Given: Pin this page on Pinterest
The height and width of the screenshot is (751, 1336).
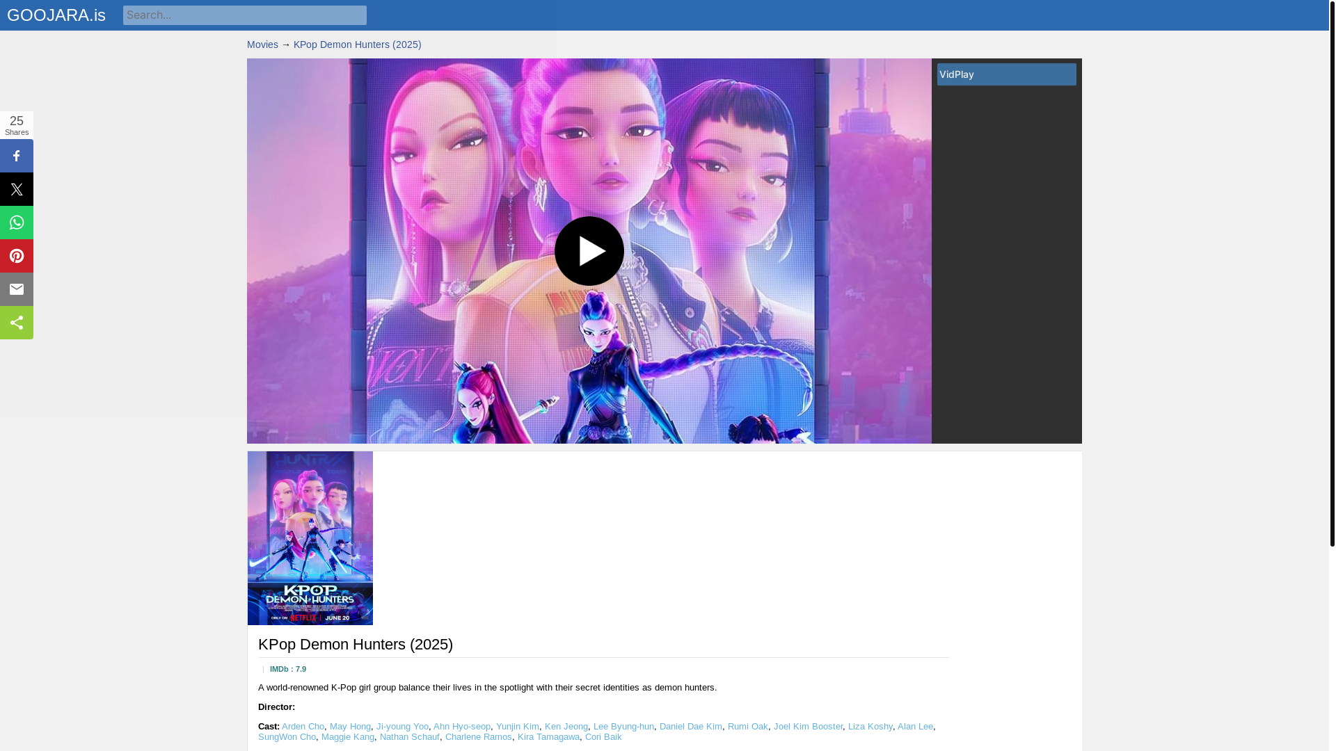Looking at the screenshot, I should pos(17,256).
